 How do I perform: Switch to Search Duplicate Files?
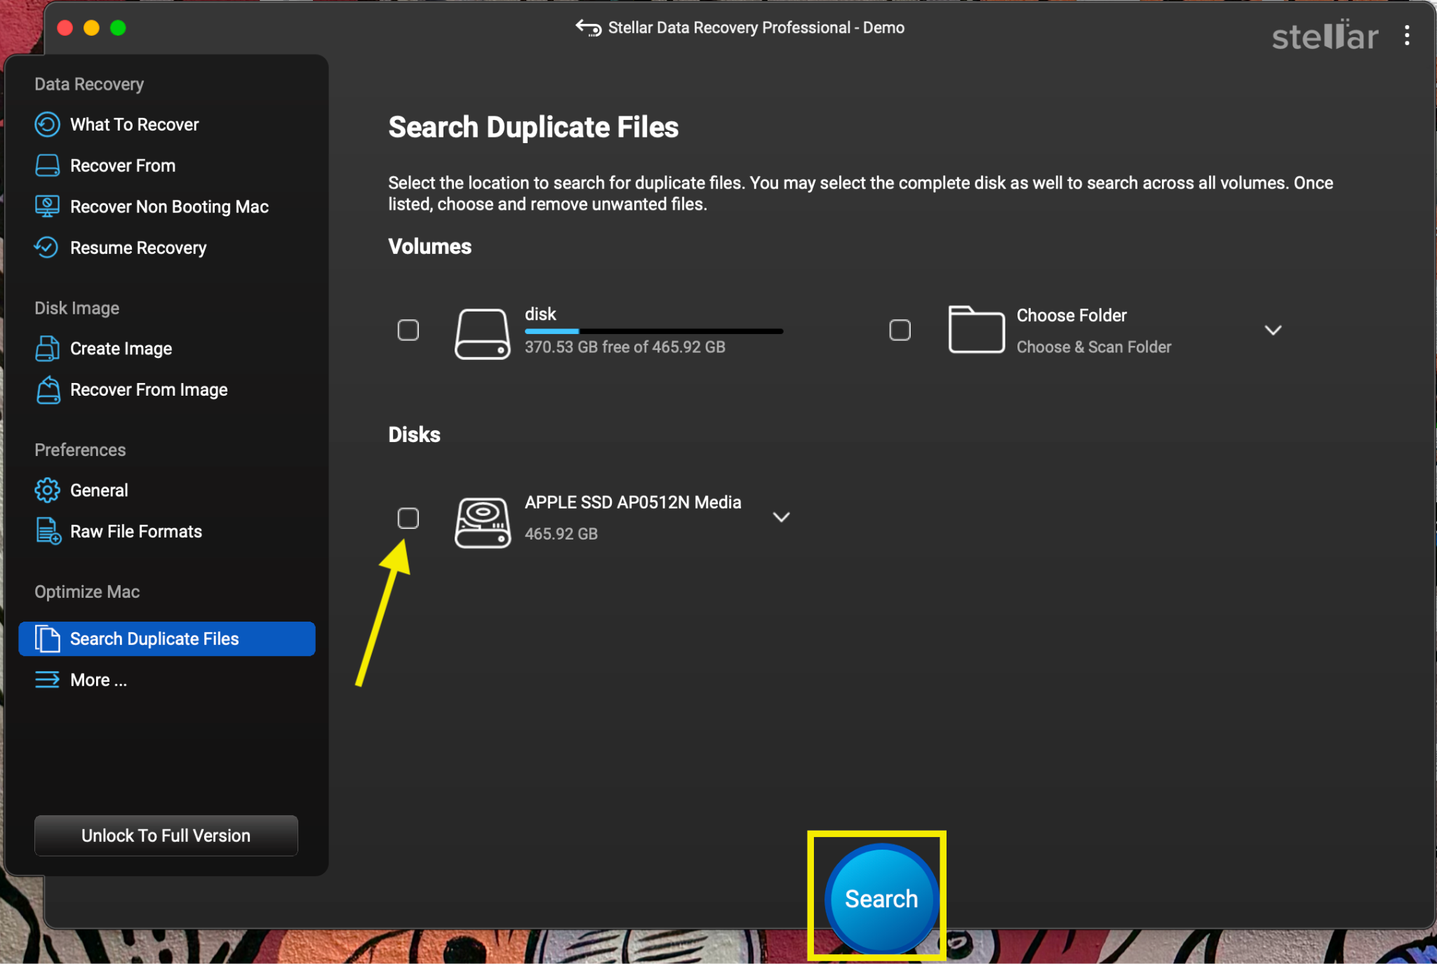pyautogui.click(x=154, y=639)
